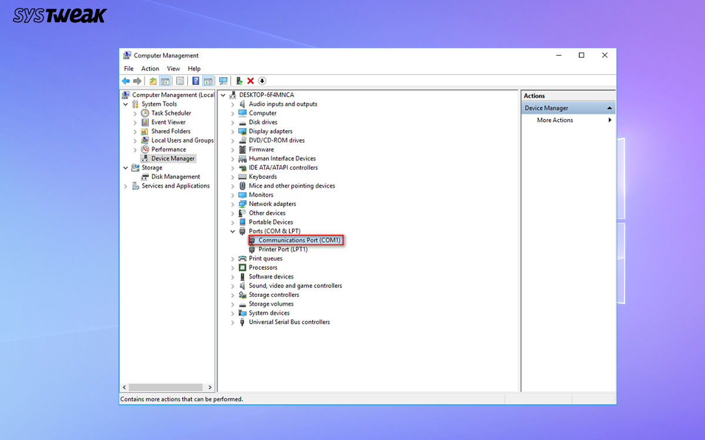Expand the More Actions submenu
This screenshot has width=705, height=440.
(x=610, y=120)
